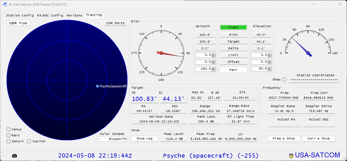
Task: Switch to the Station Config tab
Action: tap(20, 15)
